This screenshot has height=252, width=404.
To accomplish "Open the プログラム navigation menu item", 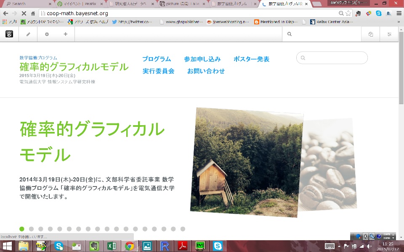I will click(x=157, y=59).
